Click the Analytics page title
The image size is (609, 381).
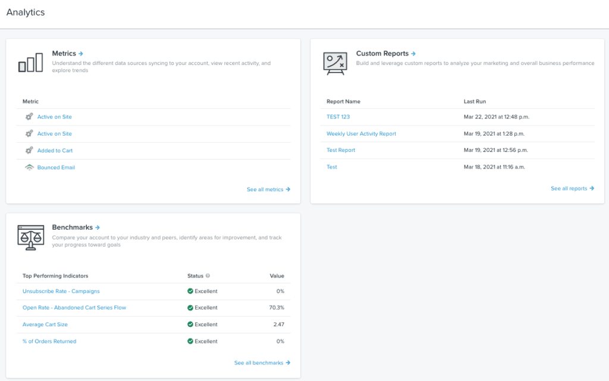point(26,13)
